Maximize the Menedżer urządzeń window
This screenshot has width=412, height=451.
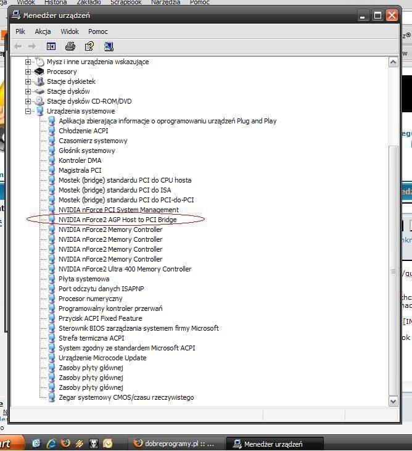377,15
